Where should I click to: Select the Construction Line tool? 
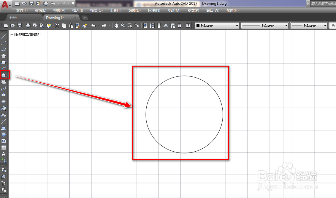[x=4, y=43]
